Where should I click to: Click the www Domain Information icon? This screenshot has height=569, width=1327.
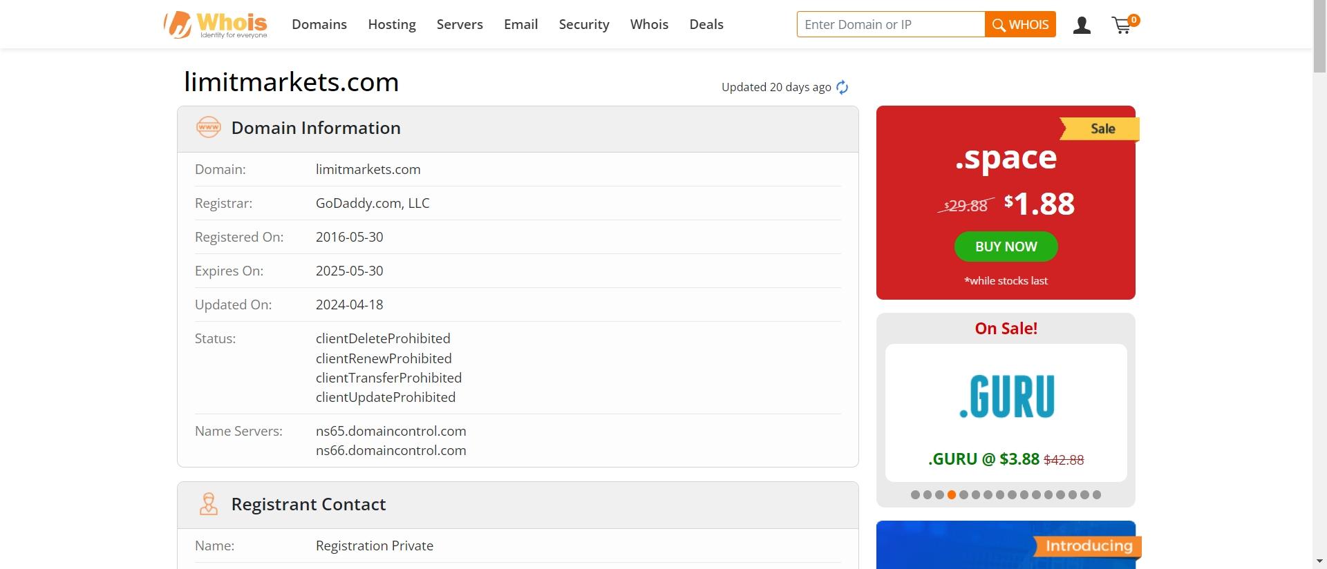(x=209, y=128)
